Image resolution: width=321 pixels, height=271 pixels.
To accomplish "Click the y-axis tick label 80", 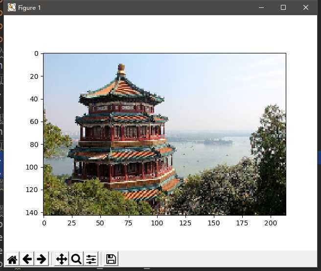I will coord(34,145).
